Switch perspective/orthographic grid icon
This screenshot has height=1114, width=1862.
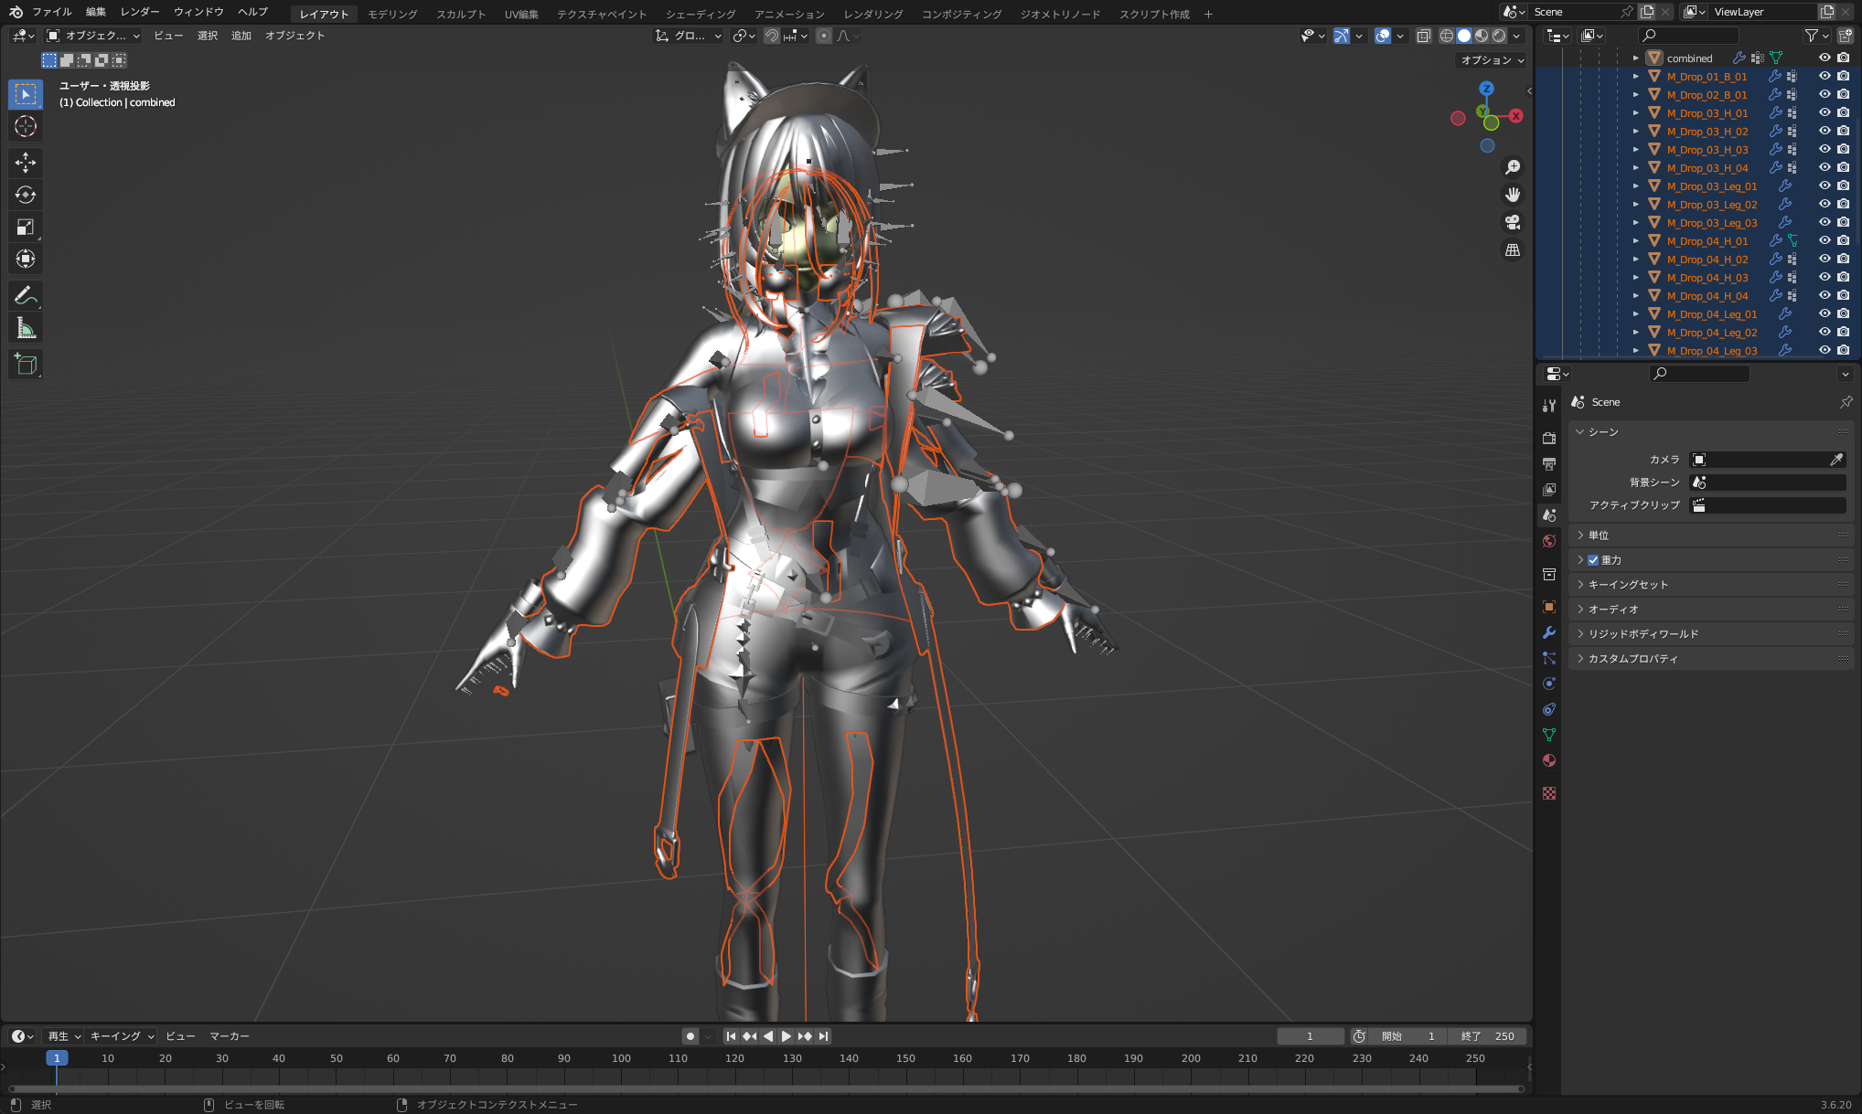(x=1513, y=249)
